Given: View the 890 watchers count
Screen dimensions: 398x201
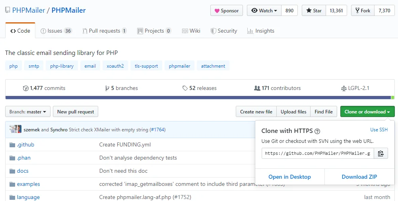Looking at the screenshot, I should click(289, 11).
